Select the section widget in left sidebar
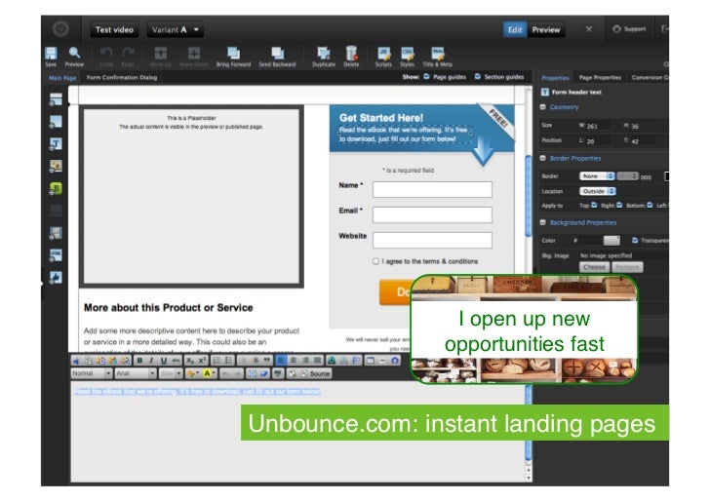710x502 pixels. 56,99
